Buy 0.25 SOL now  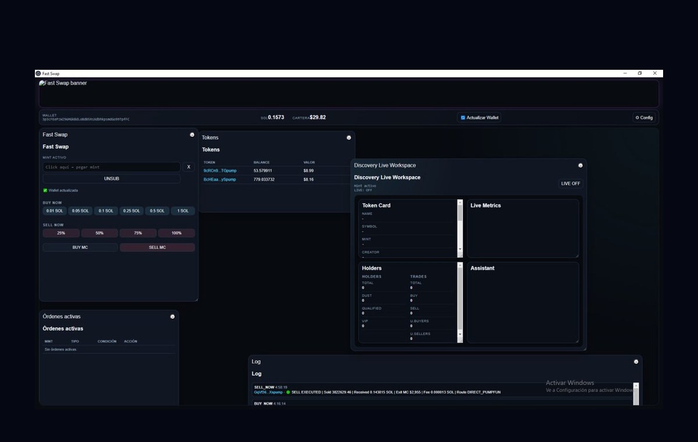(x=131, y=211)
